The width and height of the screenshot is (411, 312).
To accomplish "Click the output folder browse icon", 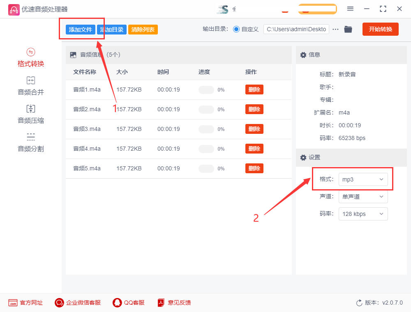I will coord(348,29).
